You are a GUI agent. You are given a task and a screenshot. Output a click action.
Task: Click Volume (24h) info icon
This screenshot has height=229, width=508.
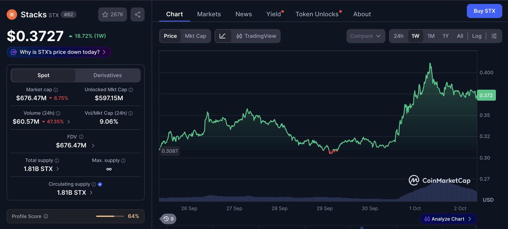58,113
